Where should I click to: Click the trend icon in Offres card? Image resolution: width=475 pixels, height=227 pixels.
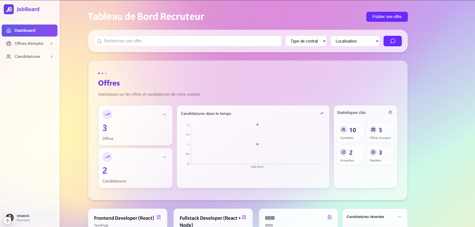point(107,114)
